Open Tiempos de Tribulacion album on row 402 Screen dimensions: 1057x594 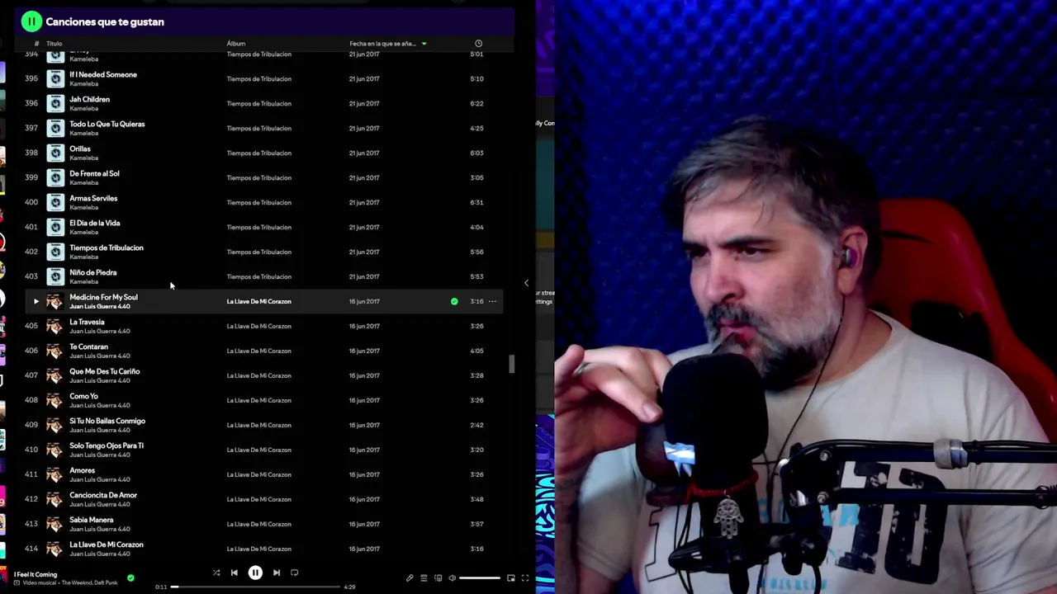coord(258,252)
